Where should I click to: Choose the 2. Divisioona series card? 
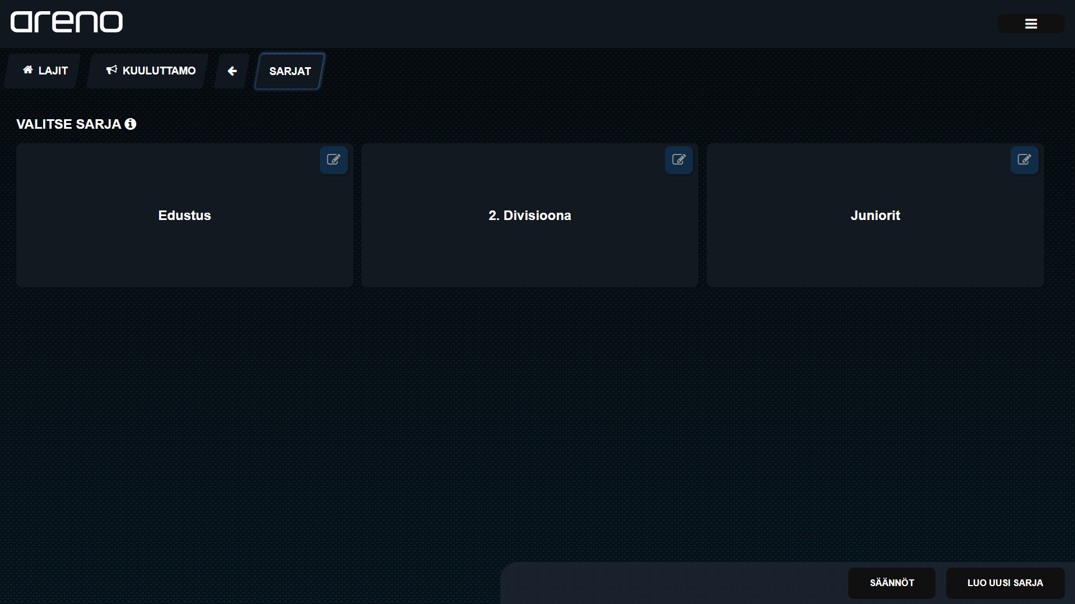pyautogui.click(x=529, y=246)
